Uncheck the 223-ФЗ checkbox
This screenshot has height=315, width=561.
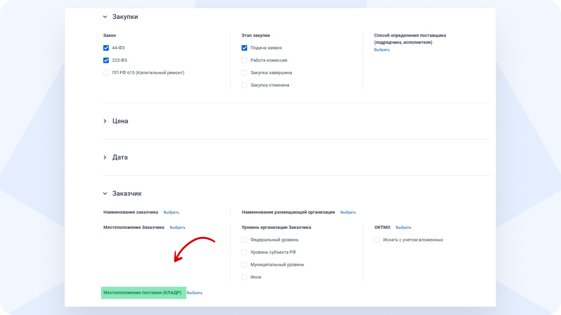click(106, 60)
